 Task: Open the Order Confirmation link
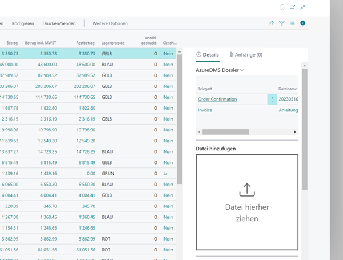pyautogui.click(x=217, y=99)
